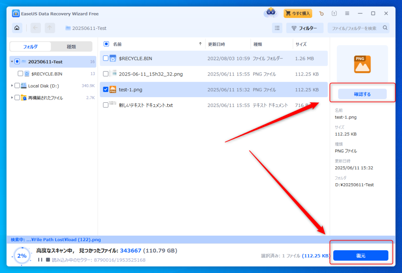Click the 復元 recover button
Viewport: 402px width, 273px height.
pos(361,256)
